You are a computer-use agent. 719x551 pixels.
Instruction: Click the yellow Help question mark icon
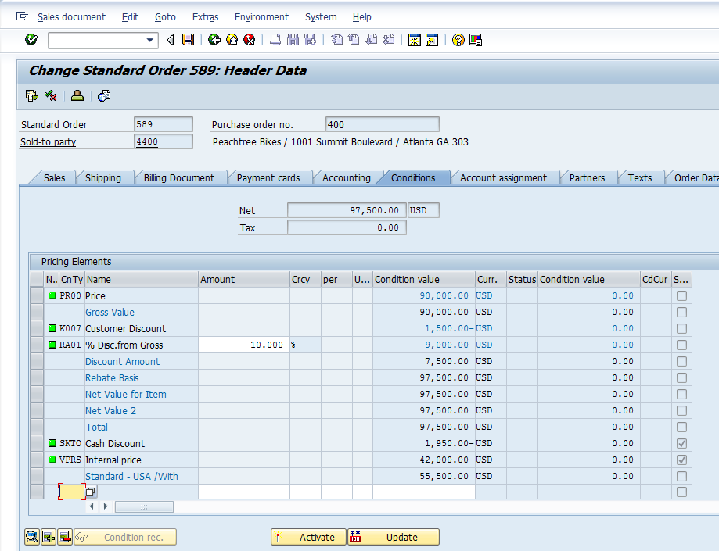(458, 40)
